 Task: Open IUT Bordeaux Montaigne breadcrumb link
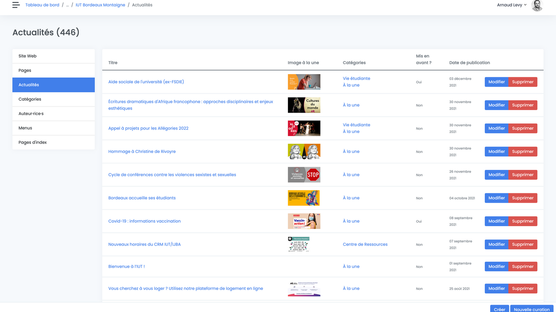pyautogui.click(x=100, y=5)
